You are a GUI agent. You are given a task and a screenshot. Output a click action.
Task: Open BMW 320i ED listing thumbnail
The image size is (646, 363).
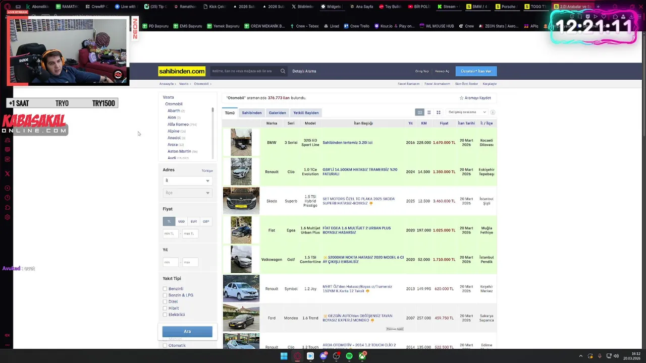241,142
